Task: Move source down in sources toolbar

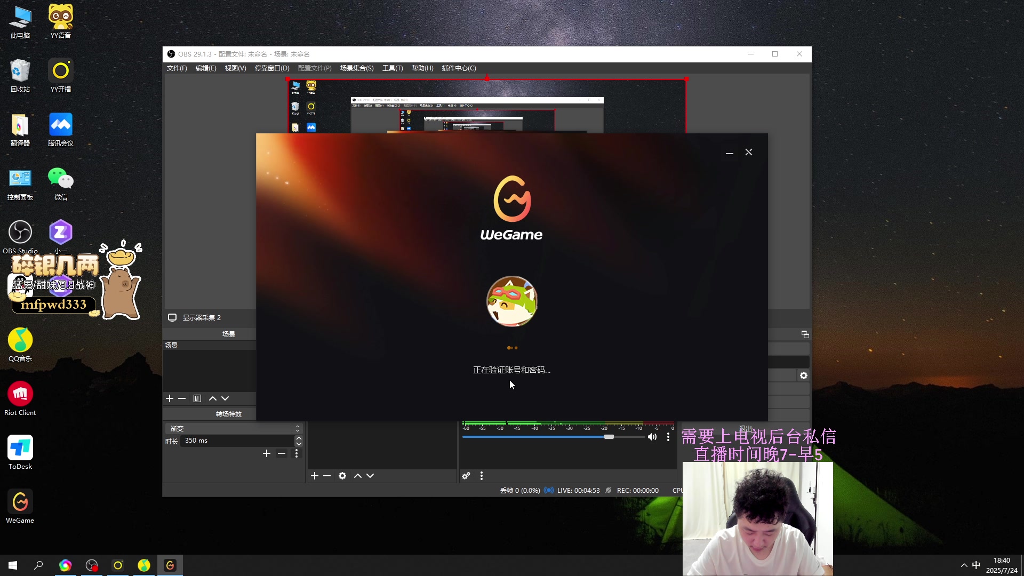Action: 370,476
